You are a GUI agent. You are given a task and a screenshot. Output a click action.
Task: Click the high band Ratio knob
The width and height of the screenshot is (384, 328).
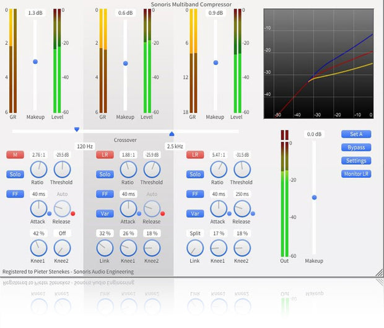[219, 169]
